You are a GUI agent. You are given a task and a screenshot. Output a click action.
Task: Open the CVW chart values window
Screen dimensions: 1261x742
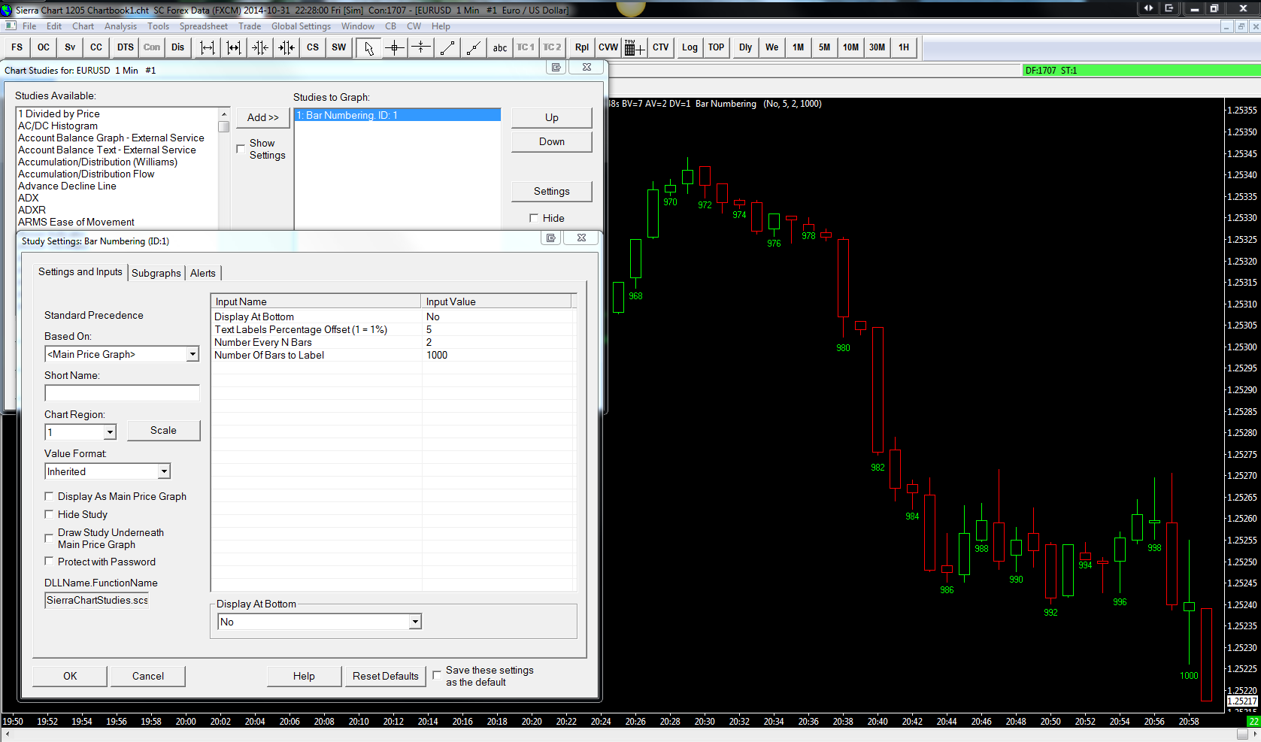608,47
